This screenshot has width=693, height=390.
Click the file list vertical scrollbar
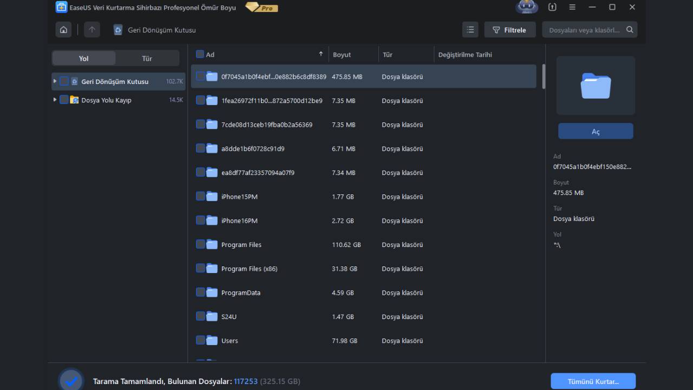[x=543, y=77]
